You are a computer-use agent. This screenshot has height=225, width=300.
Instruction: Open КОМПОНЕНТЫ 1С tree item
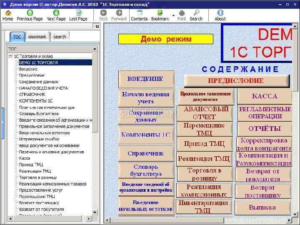click(x=36, y=101)
